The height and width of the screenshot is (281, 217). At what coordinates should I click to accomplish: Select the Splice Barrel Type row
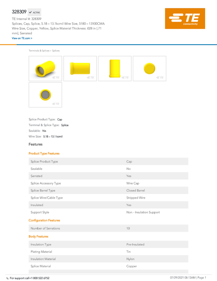(x=108, y=190)
